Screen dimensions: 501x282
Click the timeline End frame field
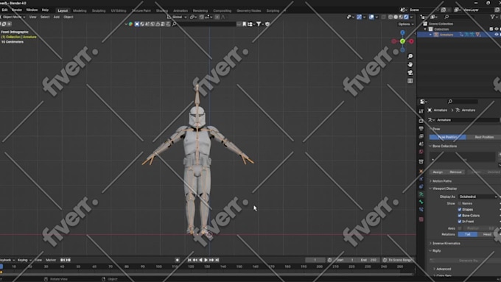click(369, 260)
